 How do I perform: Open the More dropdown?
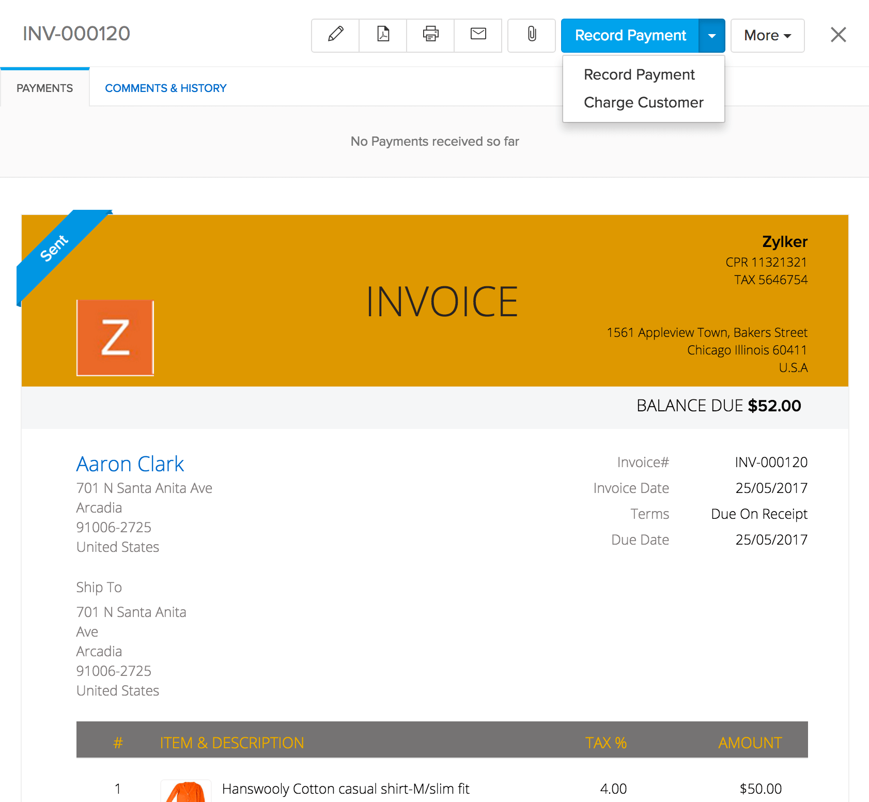point(767,35)
